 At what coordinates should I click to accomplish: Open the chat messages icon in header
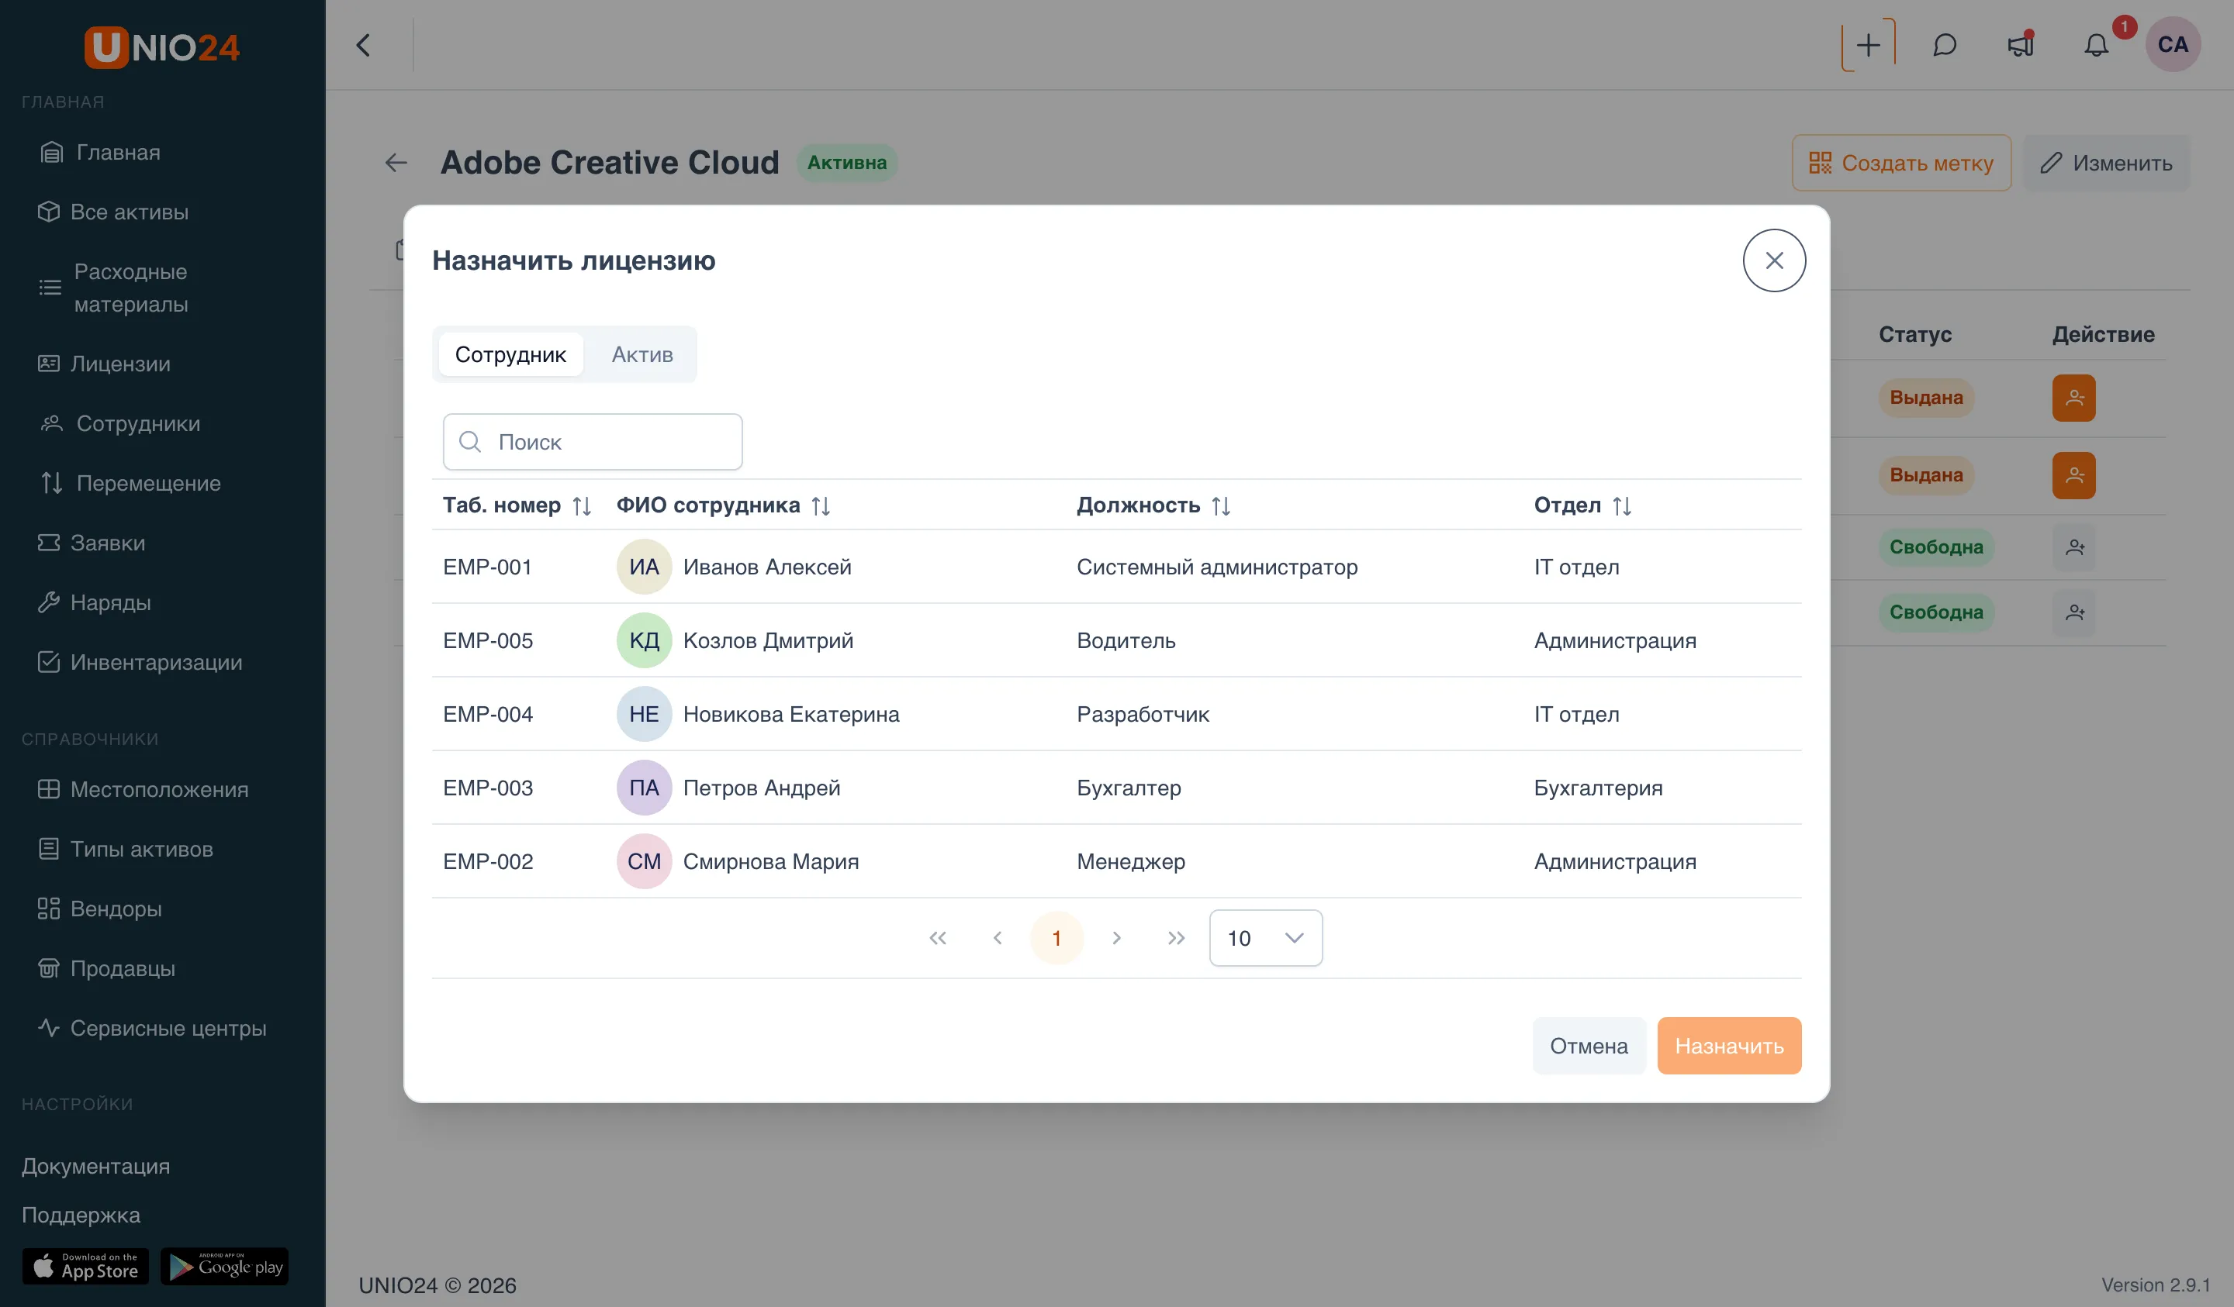click(1944, 45)
